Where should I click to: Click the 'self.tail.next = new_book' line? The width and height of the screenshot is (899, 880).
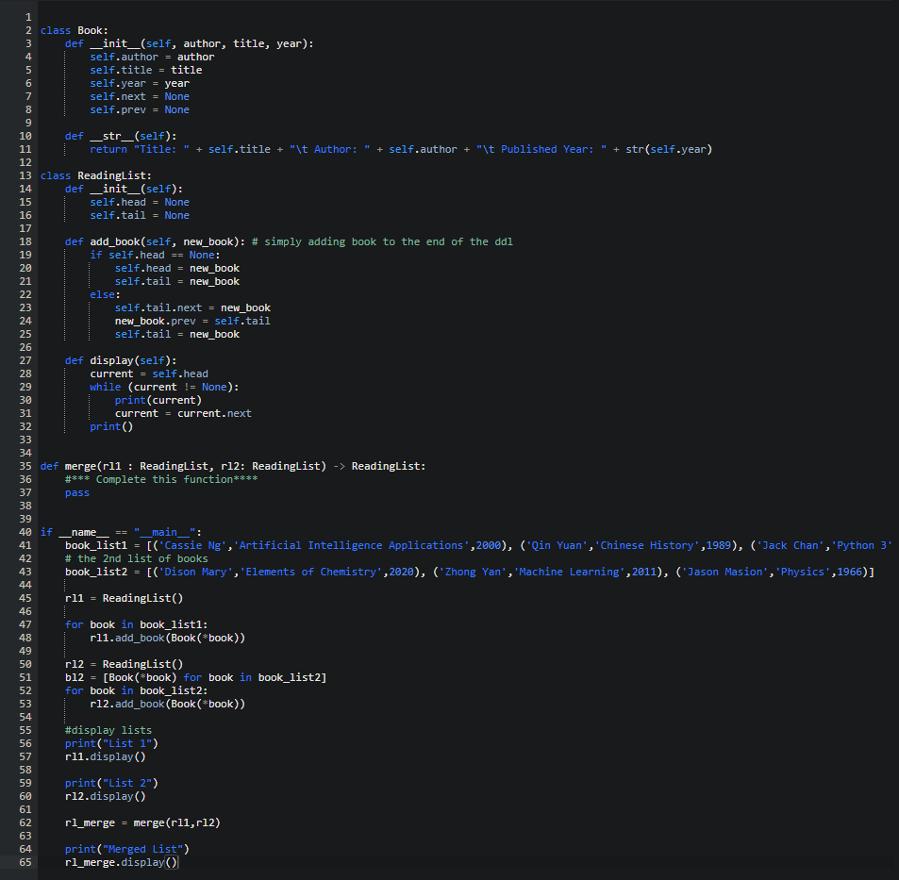tap(192, 307)
